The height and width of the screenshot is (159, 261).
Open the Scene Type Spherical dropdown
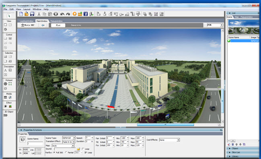69,138
